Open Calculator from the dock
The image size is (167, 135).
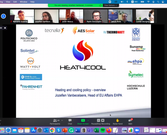click(x=84, y=130)
